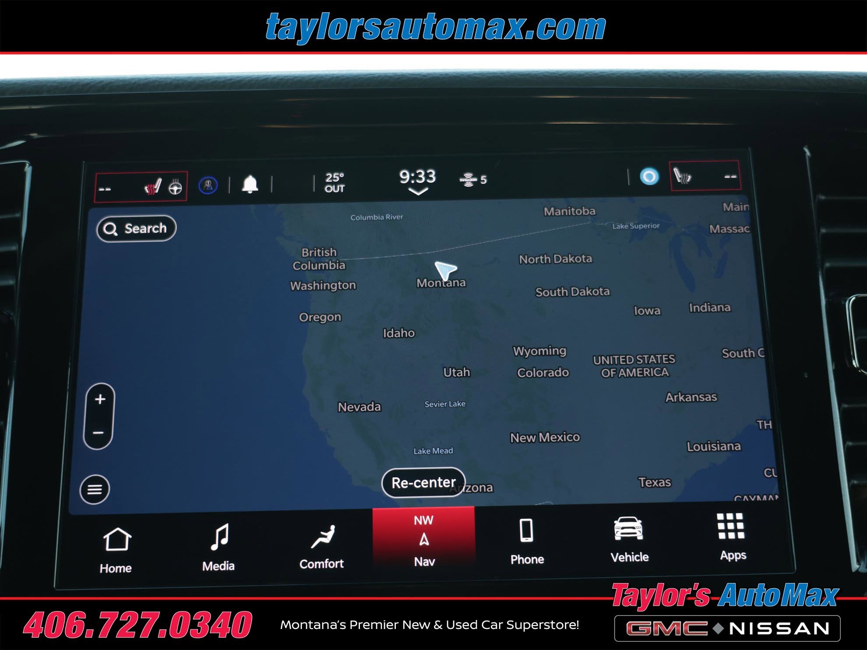Toggle the passenger seat heat icon
Screen dimensions: 867x650
coord(682,176)
